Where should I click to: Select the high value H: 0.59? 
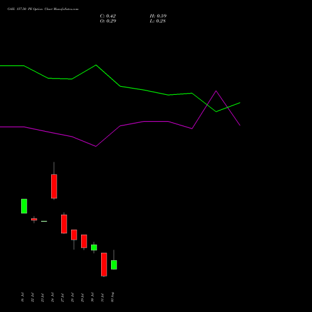(x=158, y=16)
